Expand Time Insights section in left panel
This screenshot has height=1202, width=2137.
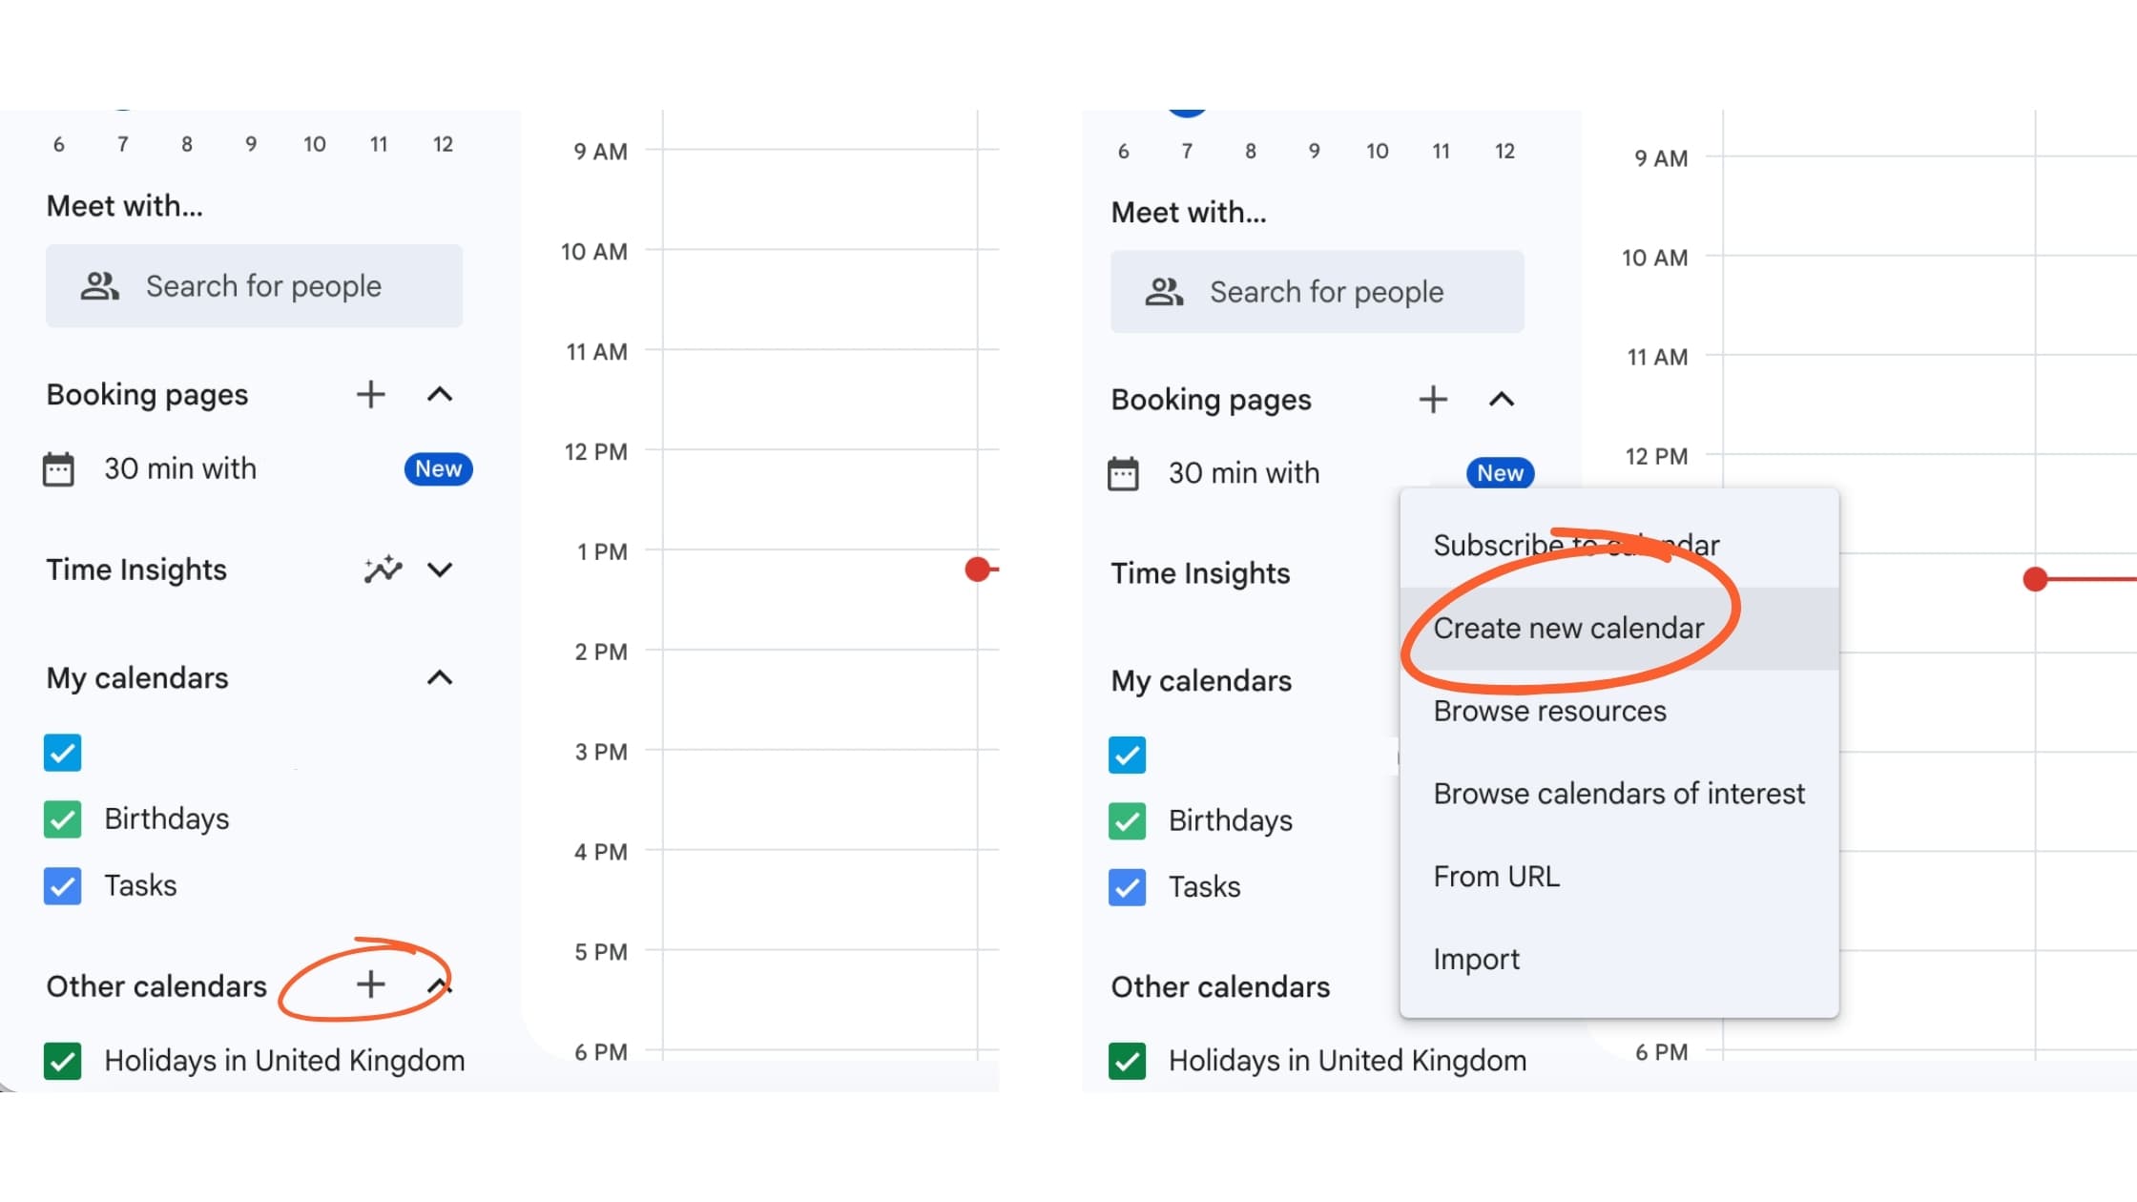439,570
